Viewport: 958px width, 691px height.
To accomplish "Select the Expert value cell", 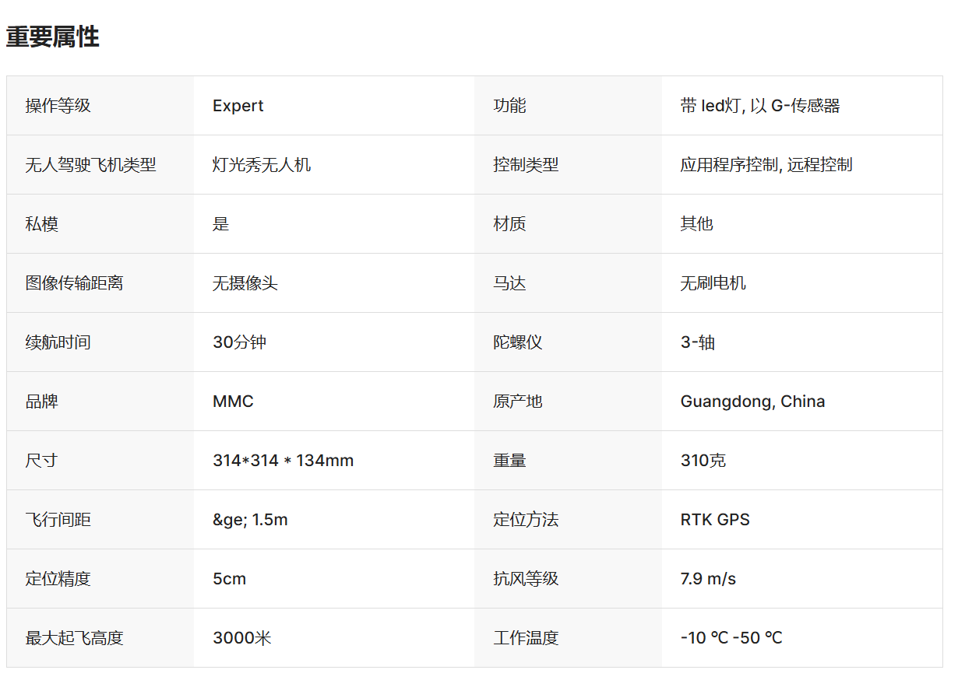I will click(x=238, y=106).
